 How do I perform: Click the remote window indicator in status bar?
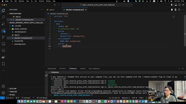pos(2,98)
